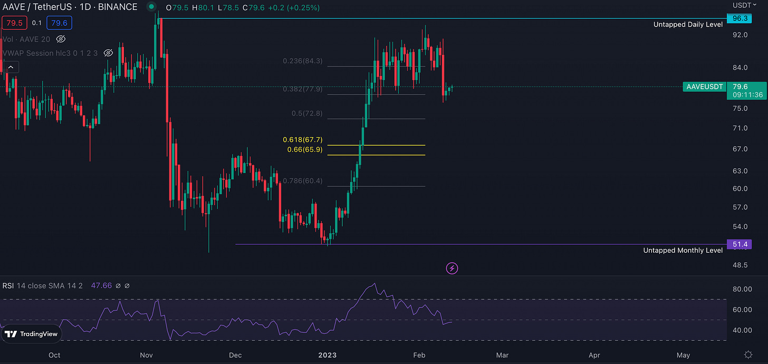768x364 pixels.
Task: Click 84.0 on the price axis
Action: tap(740, 68)
